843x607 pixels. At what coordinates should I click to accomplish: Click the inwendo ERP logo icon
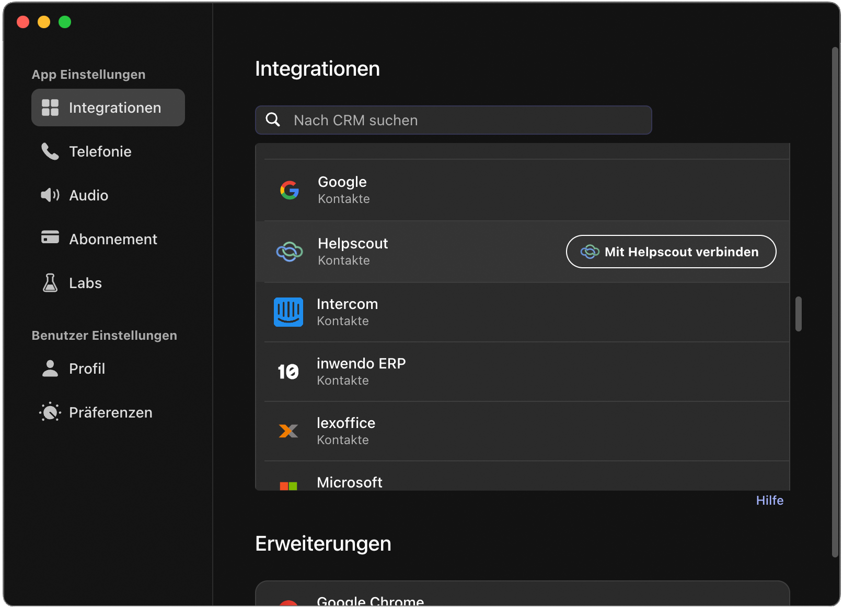288,372
